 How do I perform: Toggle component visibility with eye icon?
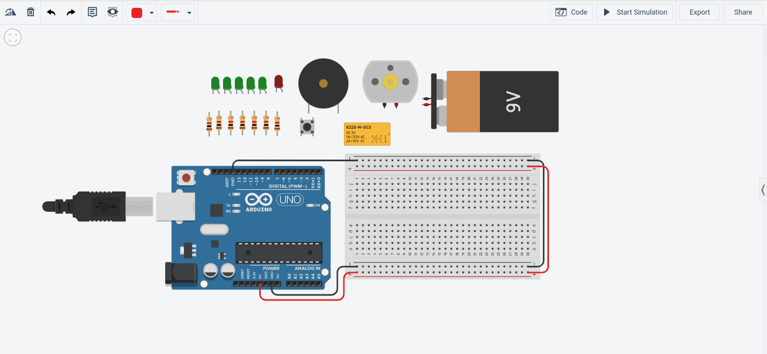[x=112, y=12]
